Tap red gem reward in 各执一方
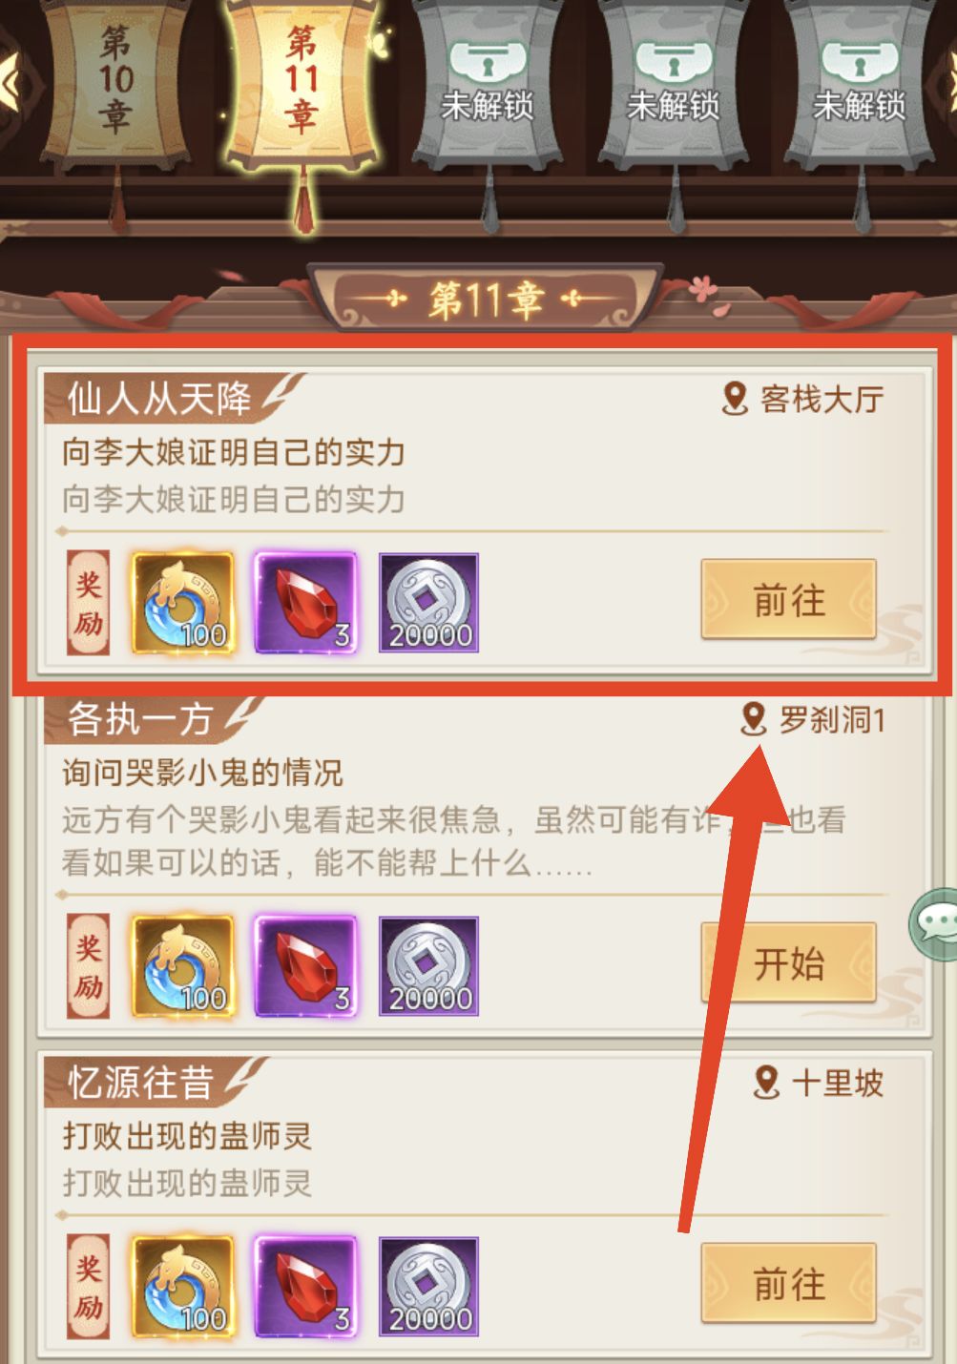Viewport: 957px width, 1364px height. pyautogui.click(x=305, y=965)
